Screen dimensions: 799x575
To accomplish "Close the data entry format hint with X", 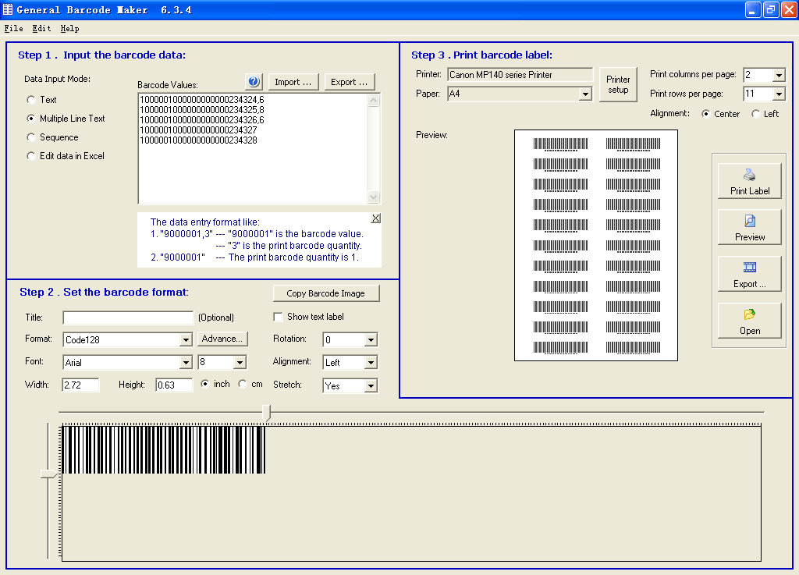I will tap(375, 217).
